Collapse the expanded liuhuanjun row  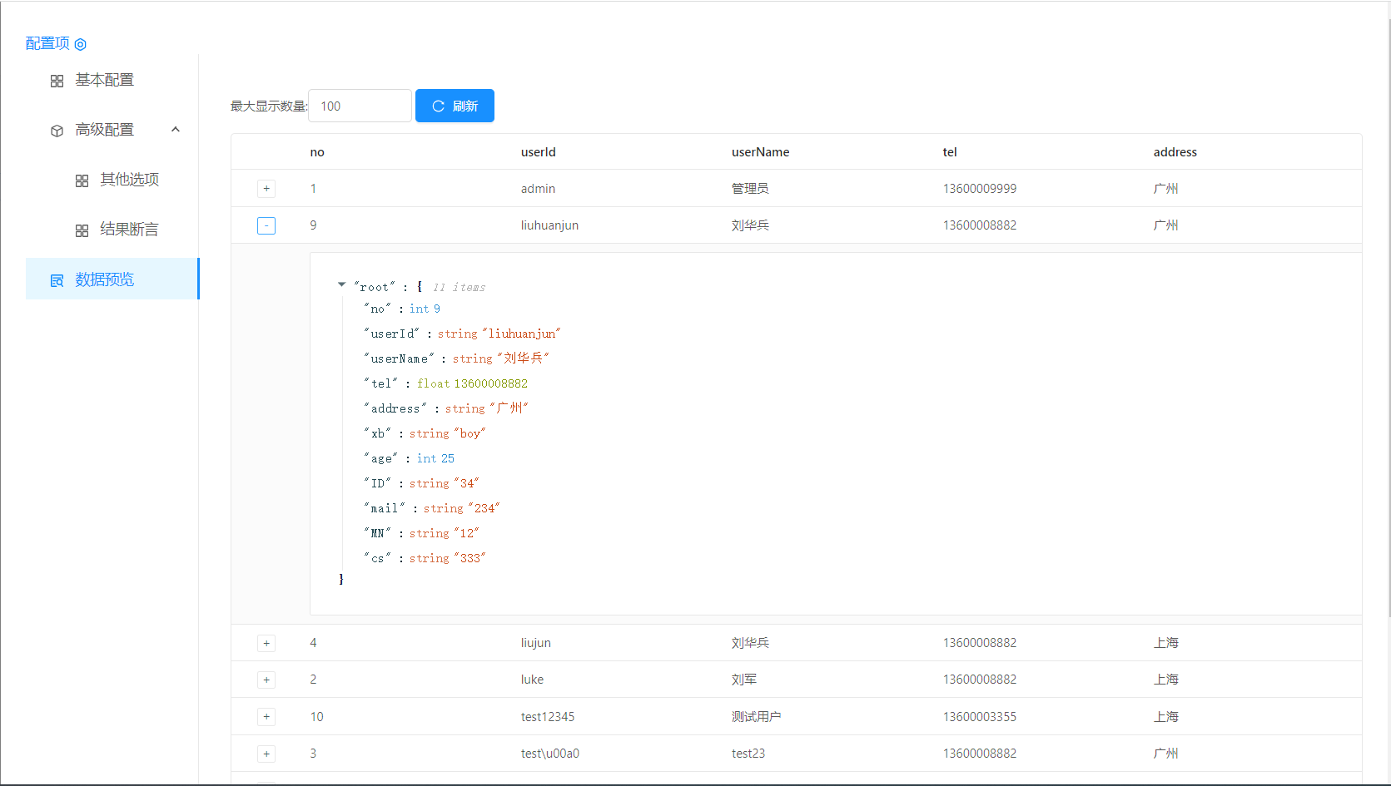pyautogui.click(x=266, y=225)
